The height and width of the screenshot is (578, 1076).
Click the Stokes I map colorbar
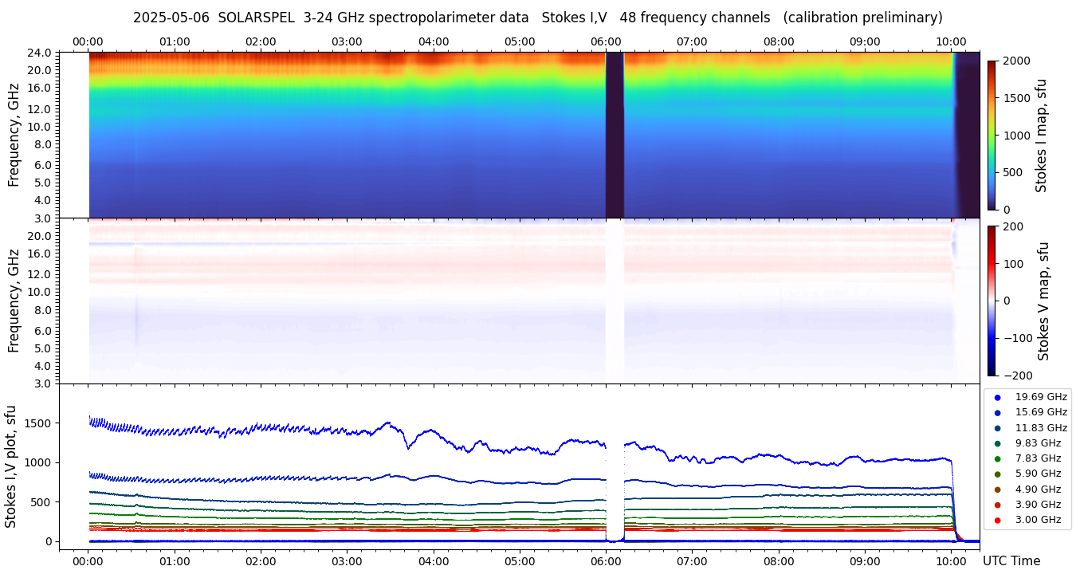[992, 135]
